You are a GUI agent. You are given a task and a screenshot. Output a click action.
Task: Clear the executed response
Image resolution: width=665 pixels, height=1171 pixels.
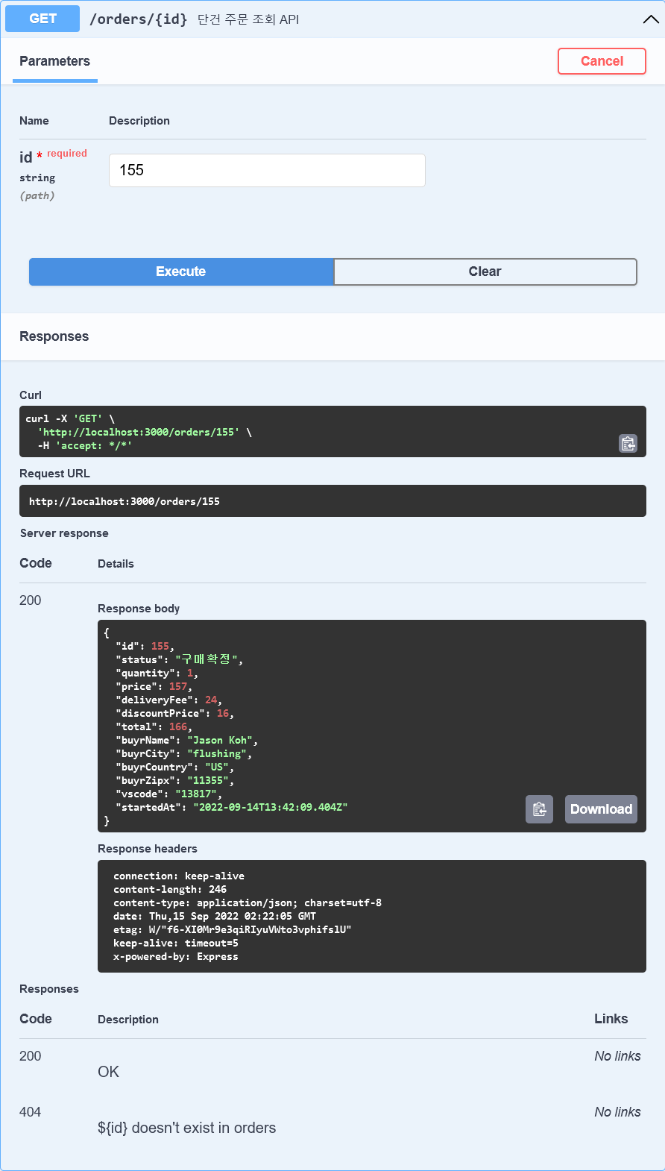[485, 271]
